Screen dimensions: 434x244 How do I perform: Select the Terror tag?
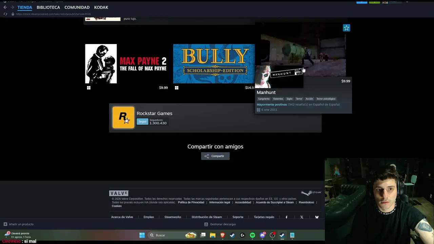click(299, 99)
